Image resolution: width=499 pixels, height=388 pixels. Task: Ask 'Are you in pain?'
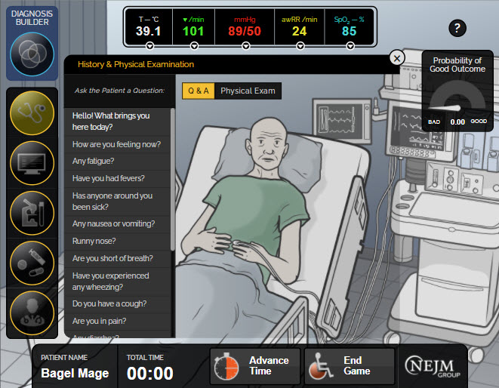pos(118,321)
